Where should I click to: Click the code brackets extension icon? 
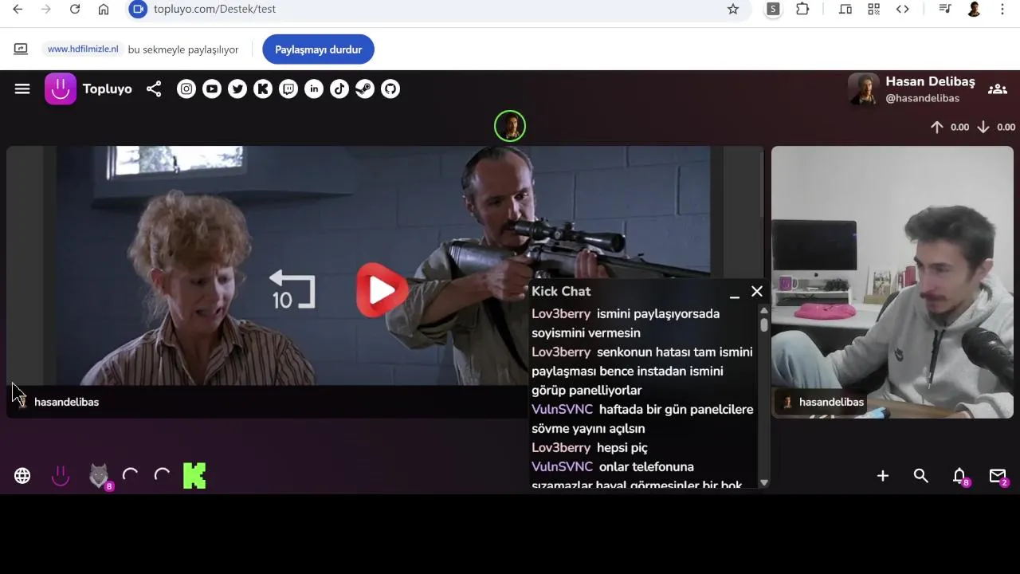[x=903, y=9]
